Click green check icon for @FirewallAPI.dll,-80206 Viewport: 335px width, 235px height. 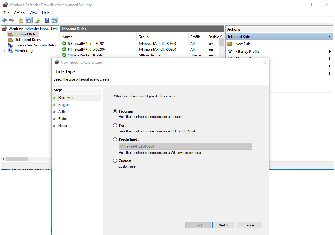(x=64, y=49)
